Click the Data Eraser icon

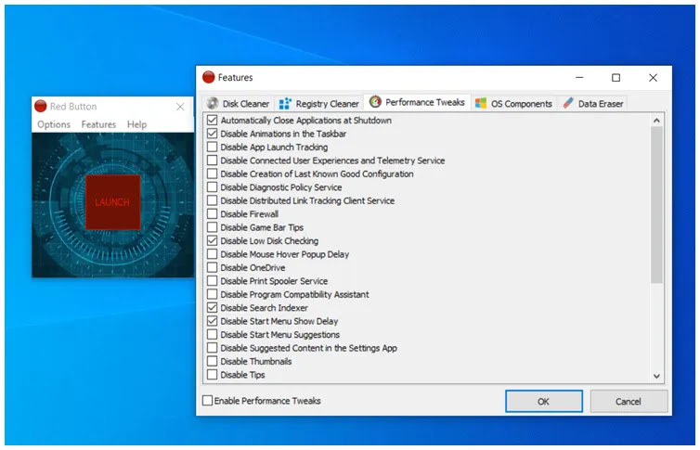pos(568,103)
